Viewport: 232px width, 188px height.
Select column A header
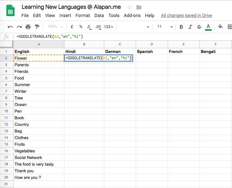coord(39,44)
